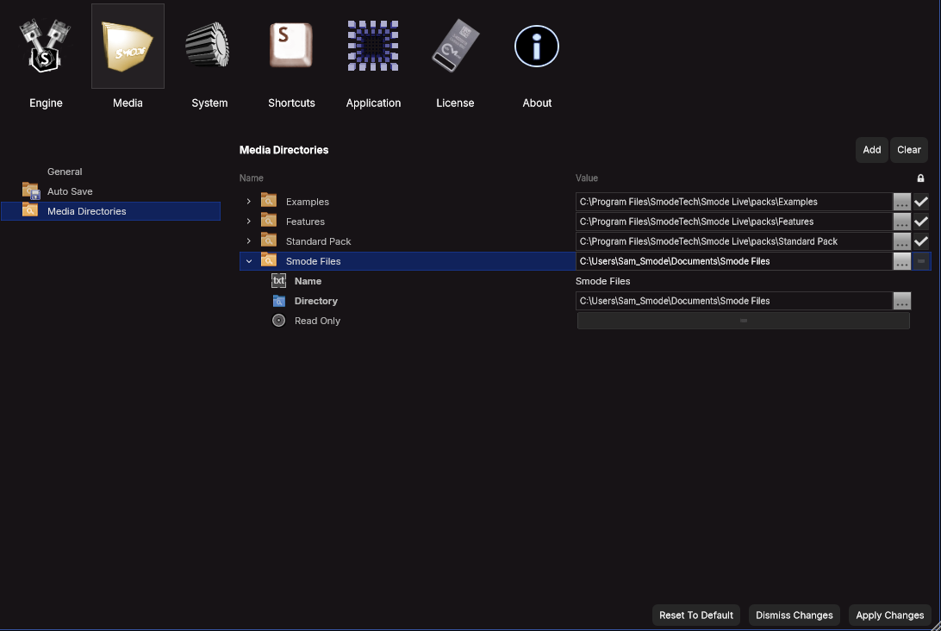Screen dimensions: 941x631
Task: Open the Application preferences icon
Action: point(372,46)
